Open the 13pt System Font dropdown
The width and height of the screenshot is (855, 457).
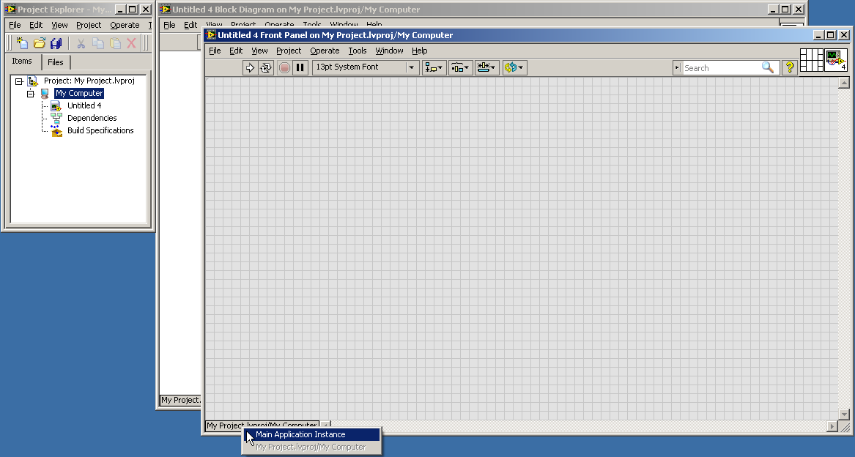[365, 67]
